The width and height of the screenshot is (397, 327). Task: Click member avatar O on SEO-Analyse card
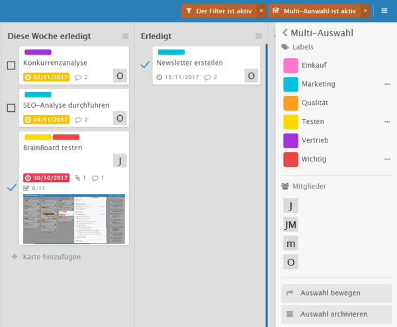(x=120, y=118)
